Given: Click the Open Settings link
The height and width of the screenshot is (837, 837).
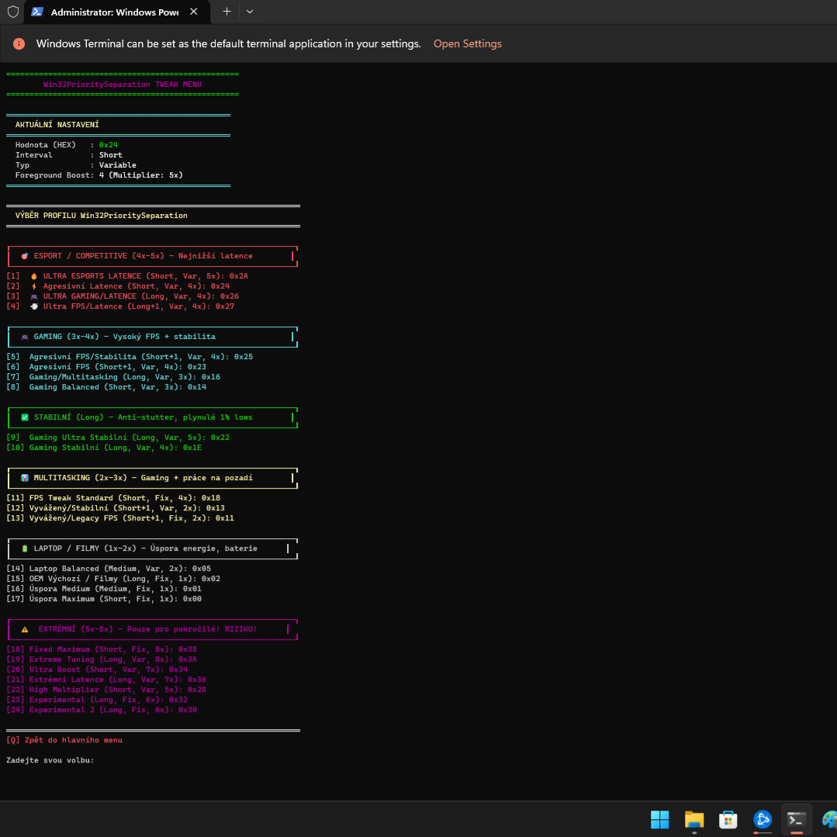Looking at the screenshot, I should [x=467, y=44].
